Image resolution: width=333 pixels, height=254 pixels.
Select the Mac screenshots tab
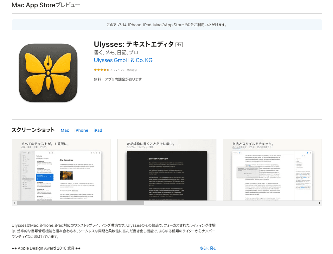coord(65,130)
